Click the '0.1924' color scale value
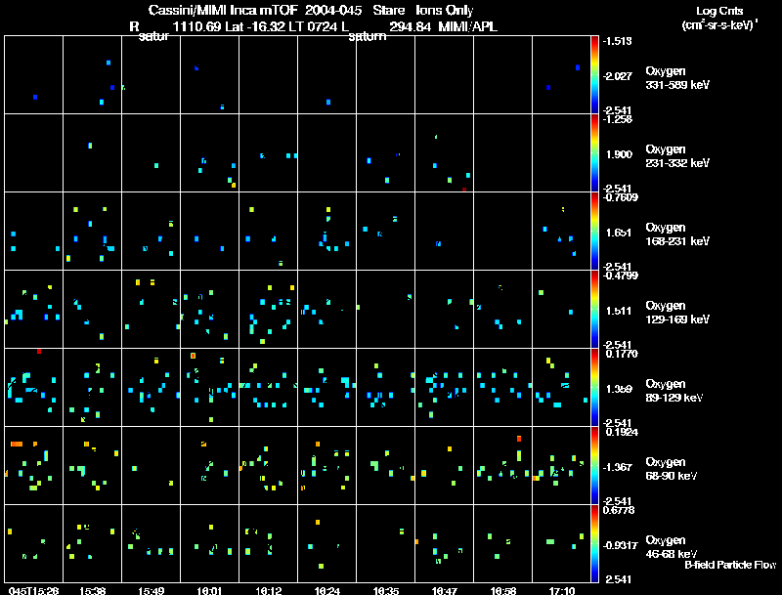 pos(622,432)
